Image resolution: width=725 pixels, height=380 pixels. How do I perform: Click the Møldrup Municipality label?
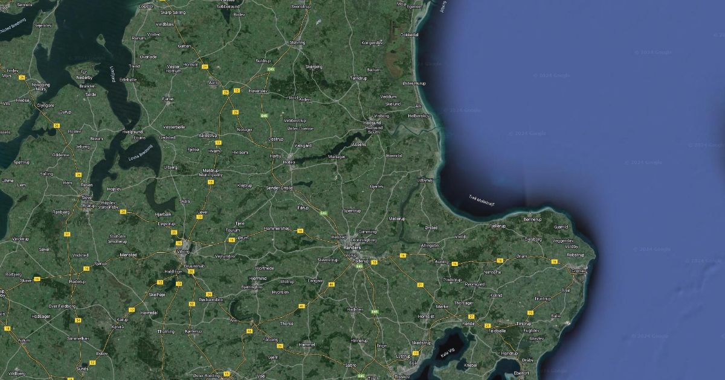click(x=211, y=173)
